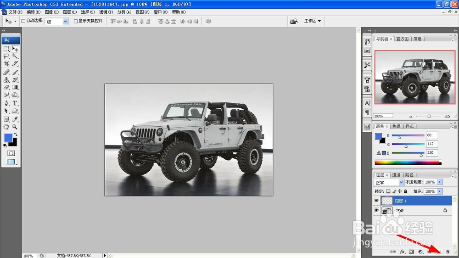Select the 图层 1 layer row
Image resolution: width=459 pixels, height=258 pixels.
click(416, 201)
